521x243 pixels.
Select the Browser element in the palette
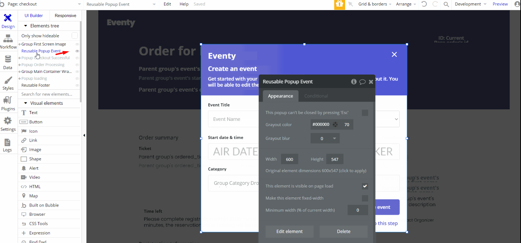point(49,214)
